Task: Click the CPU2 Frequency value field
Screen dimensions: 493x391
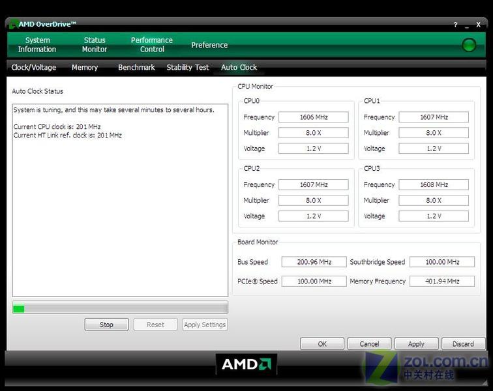Action: click(x=314, y=184)
